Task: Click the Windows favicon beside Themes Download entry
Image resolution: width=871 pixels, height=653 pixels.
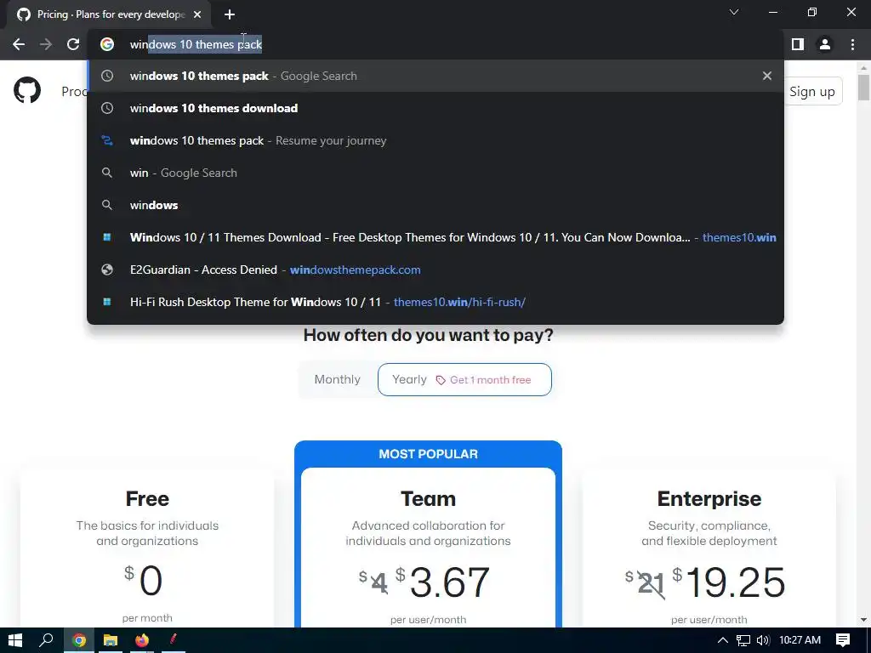Action: pos(107,237)
